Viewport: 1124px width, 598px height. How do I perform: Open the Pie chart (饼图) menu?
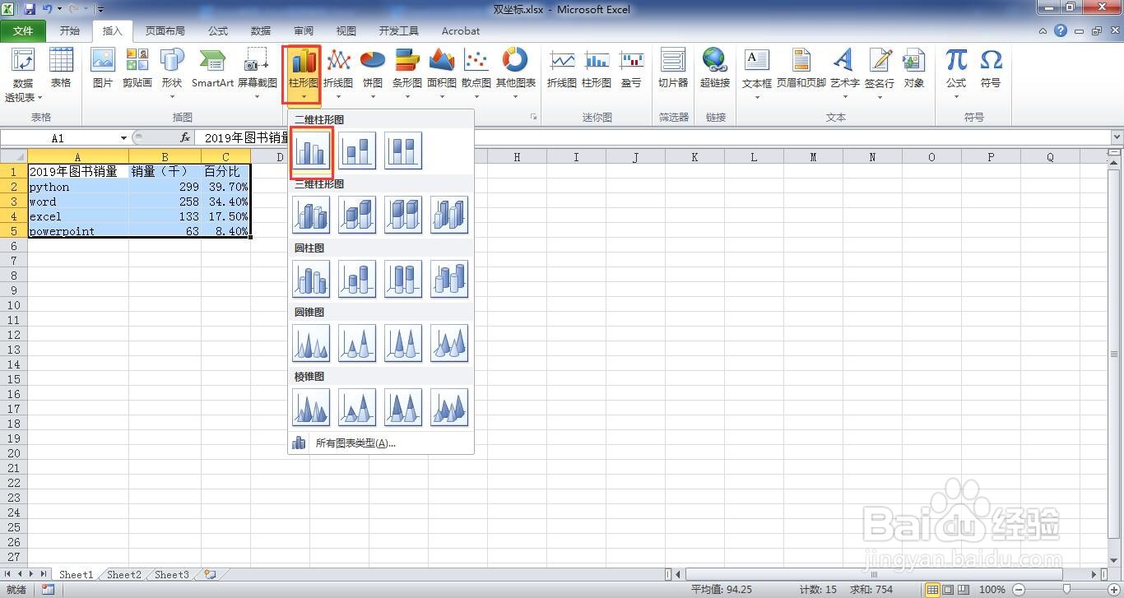pyautogui.click(x=373, y=75)
